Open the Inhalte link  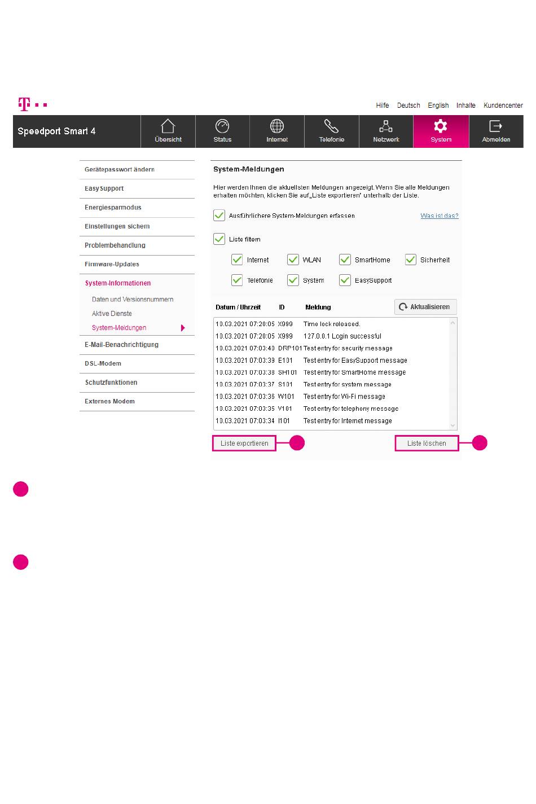coord(466,106)
